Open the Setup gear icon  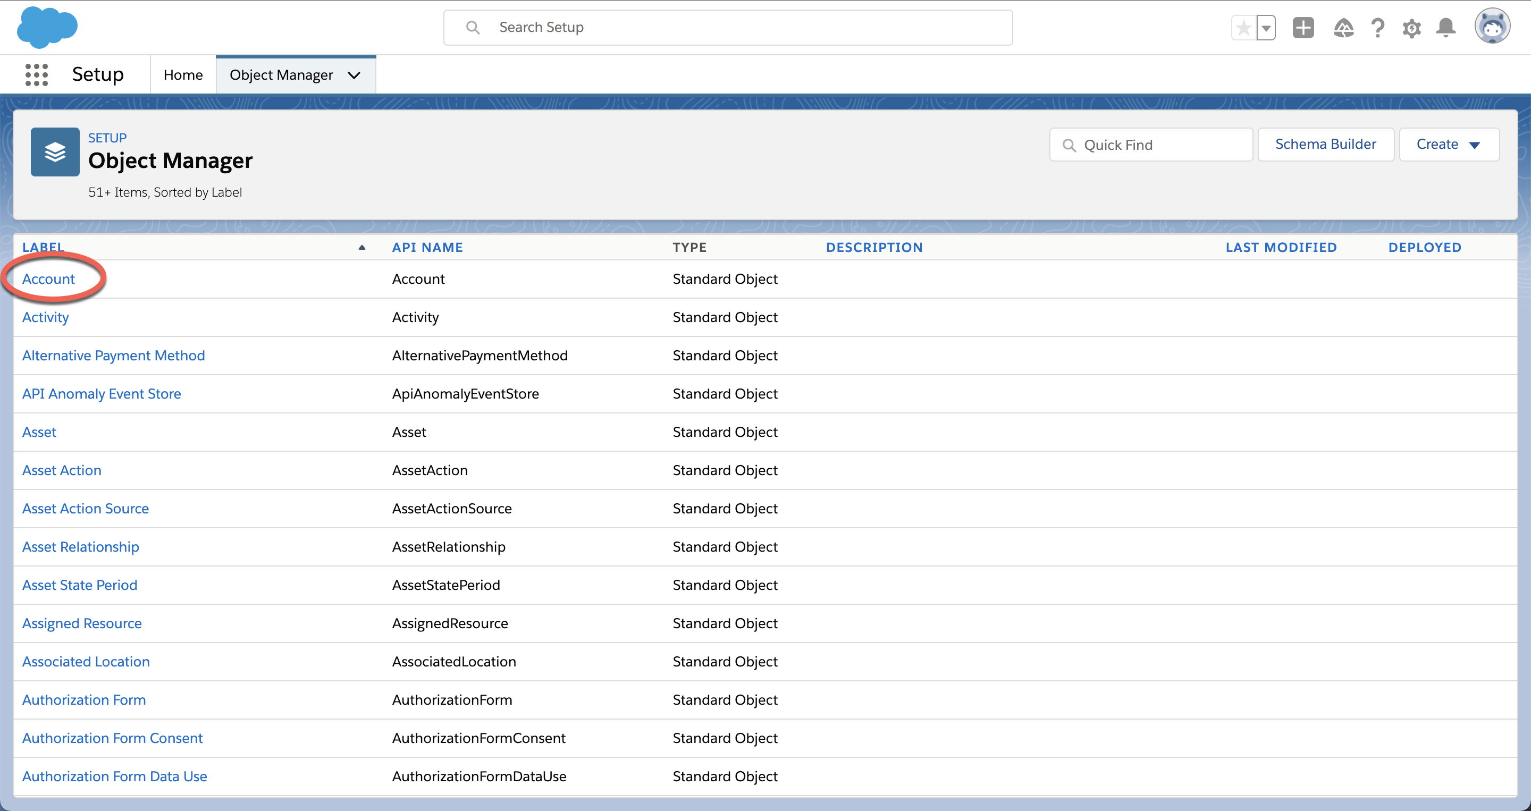point(1411,27)
